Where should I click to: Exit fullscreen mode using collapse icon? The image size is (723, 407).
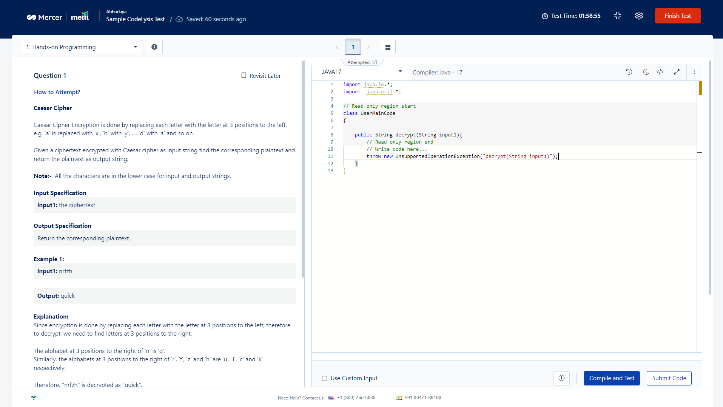[x=618, y=16]
